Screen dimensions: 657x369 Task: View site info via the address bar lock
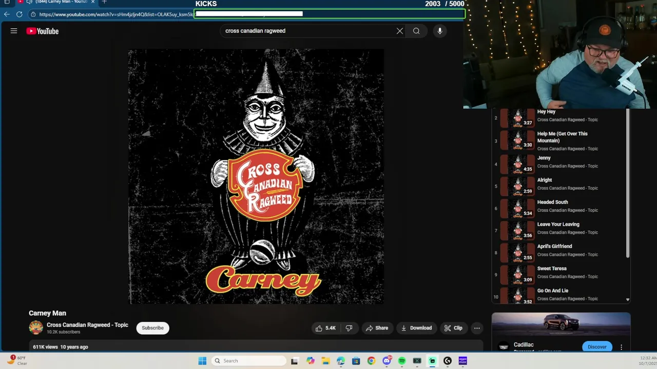33,14
